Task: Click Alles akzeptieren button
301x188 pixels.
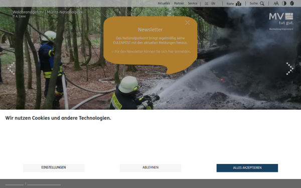Action: pyautogui.click(x=247, y=168)
